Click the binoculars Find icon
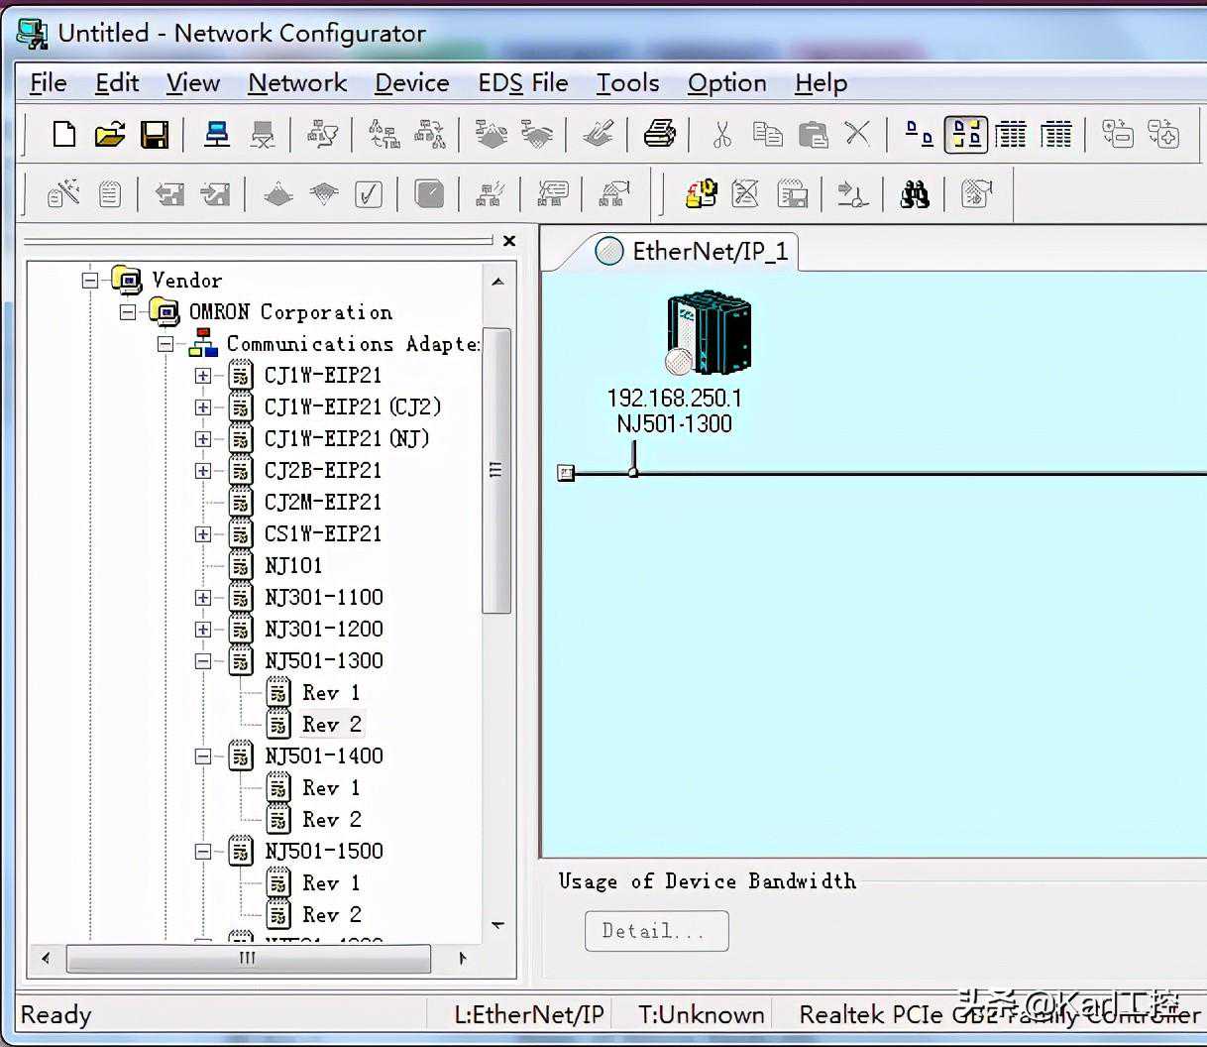Screen dimensions: 1207x1047 [914, 194]
